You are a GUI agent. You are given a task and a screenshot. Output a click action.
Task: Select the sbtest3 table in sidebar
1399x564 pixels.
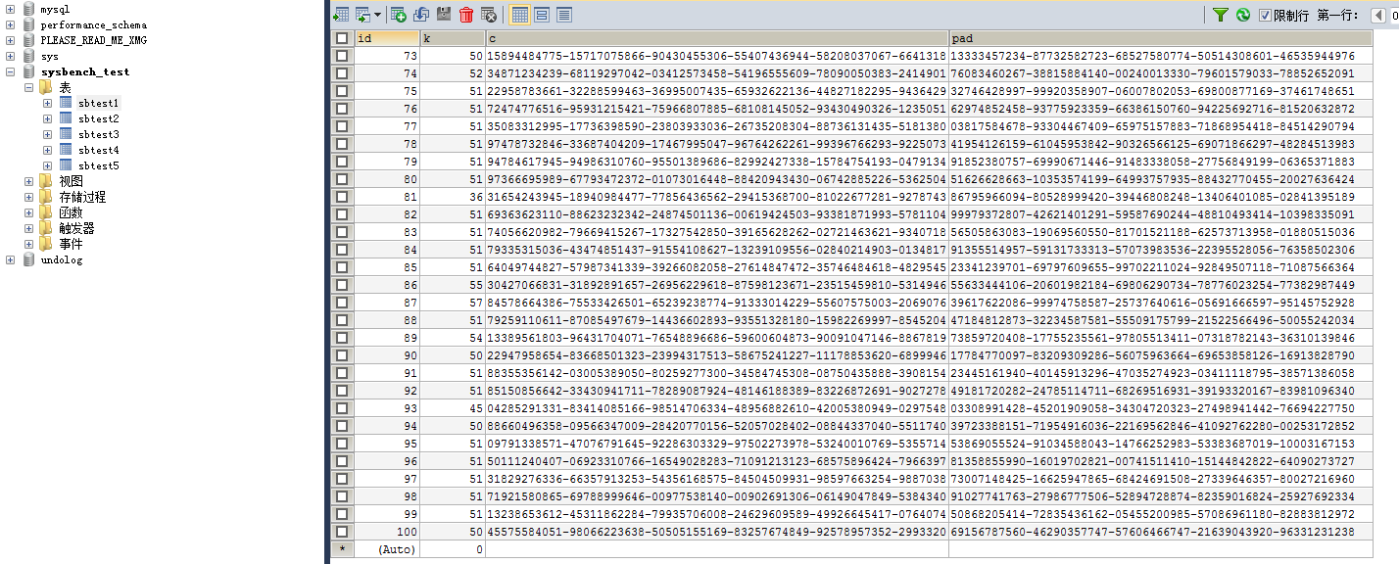100,134
